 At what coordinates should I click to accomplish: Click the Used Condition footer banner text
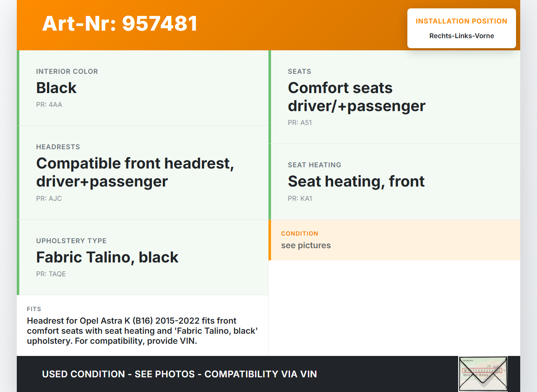pyautogui.click(x=180, y=374)
